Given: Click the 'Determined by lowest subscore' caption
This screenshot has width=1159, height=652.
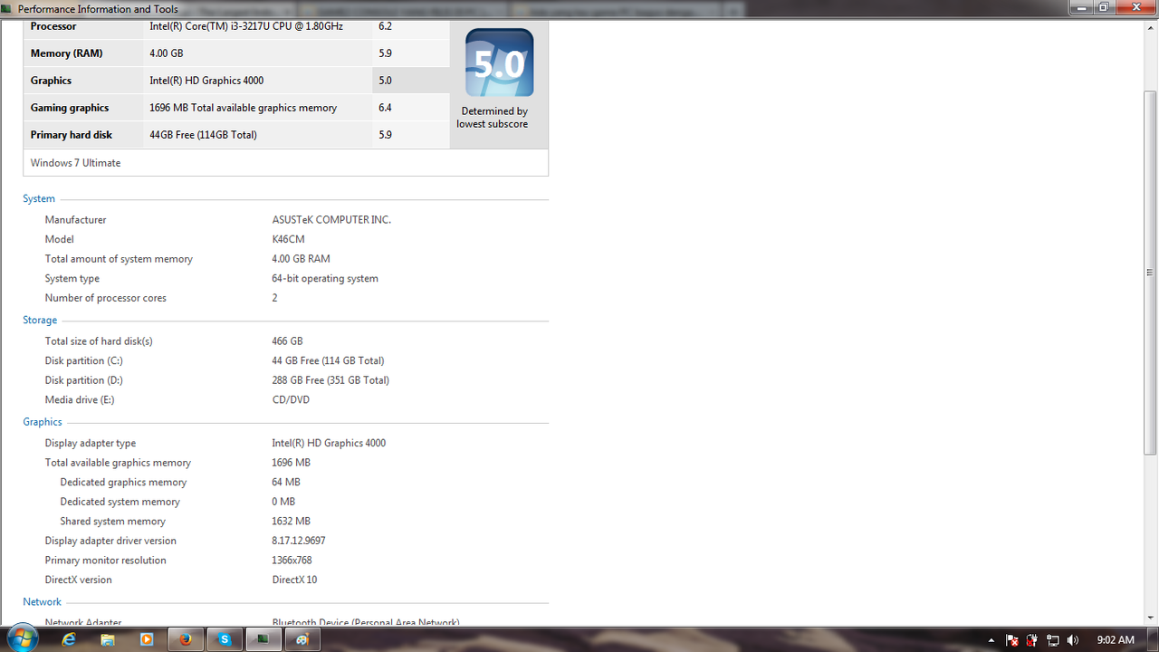Looking at the screenshot, I should 494,118.
